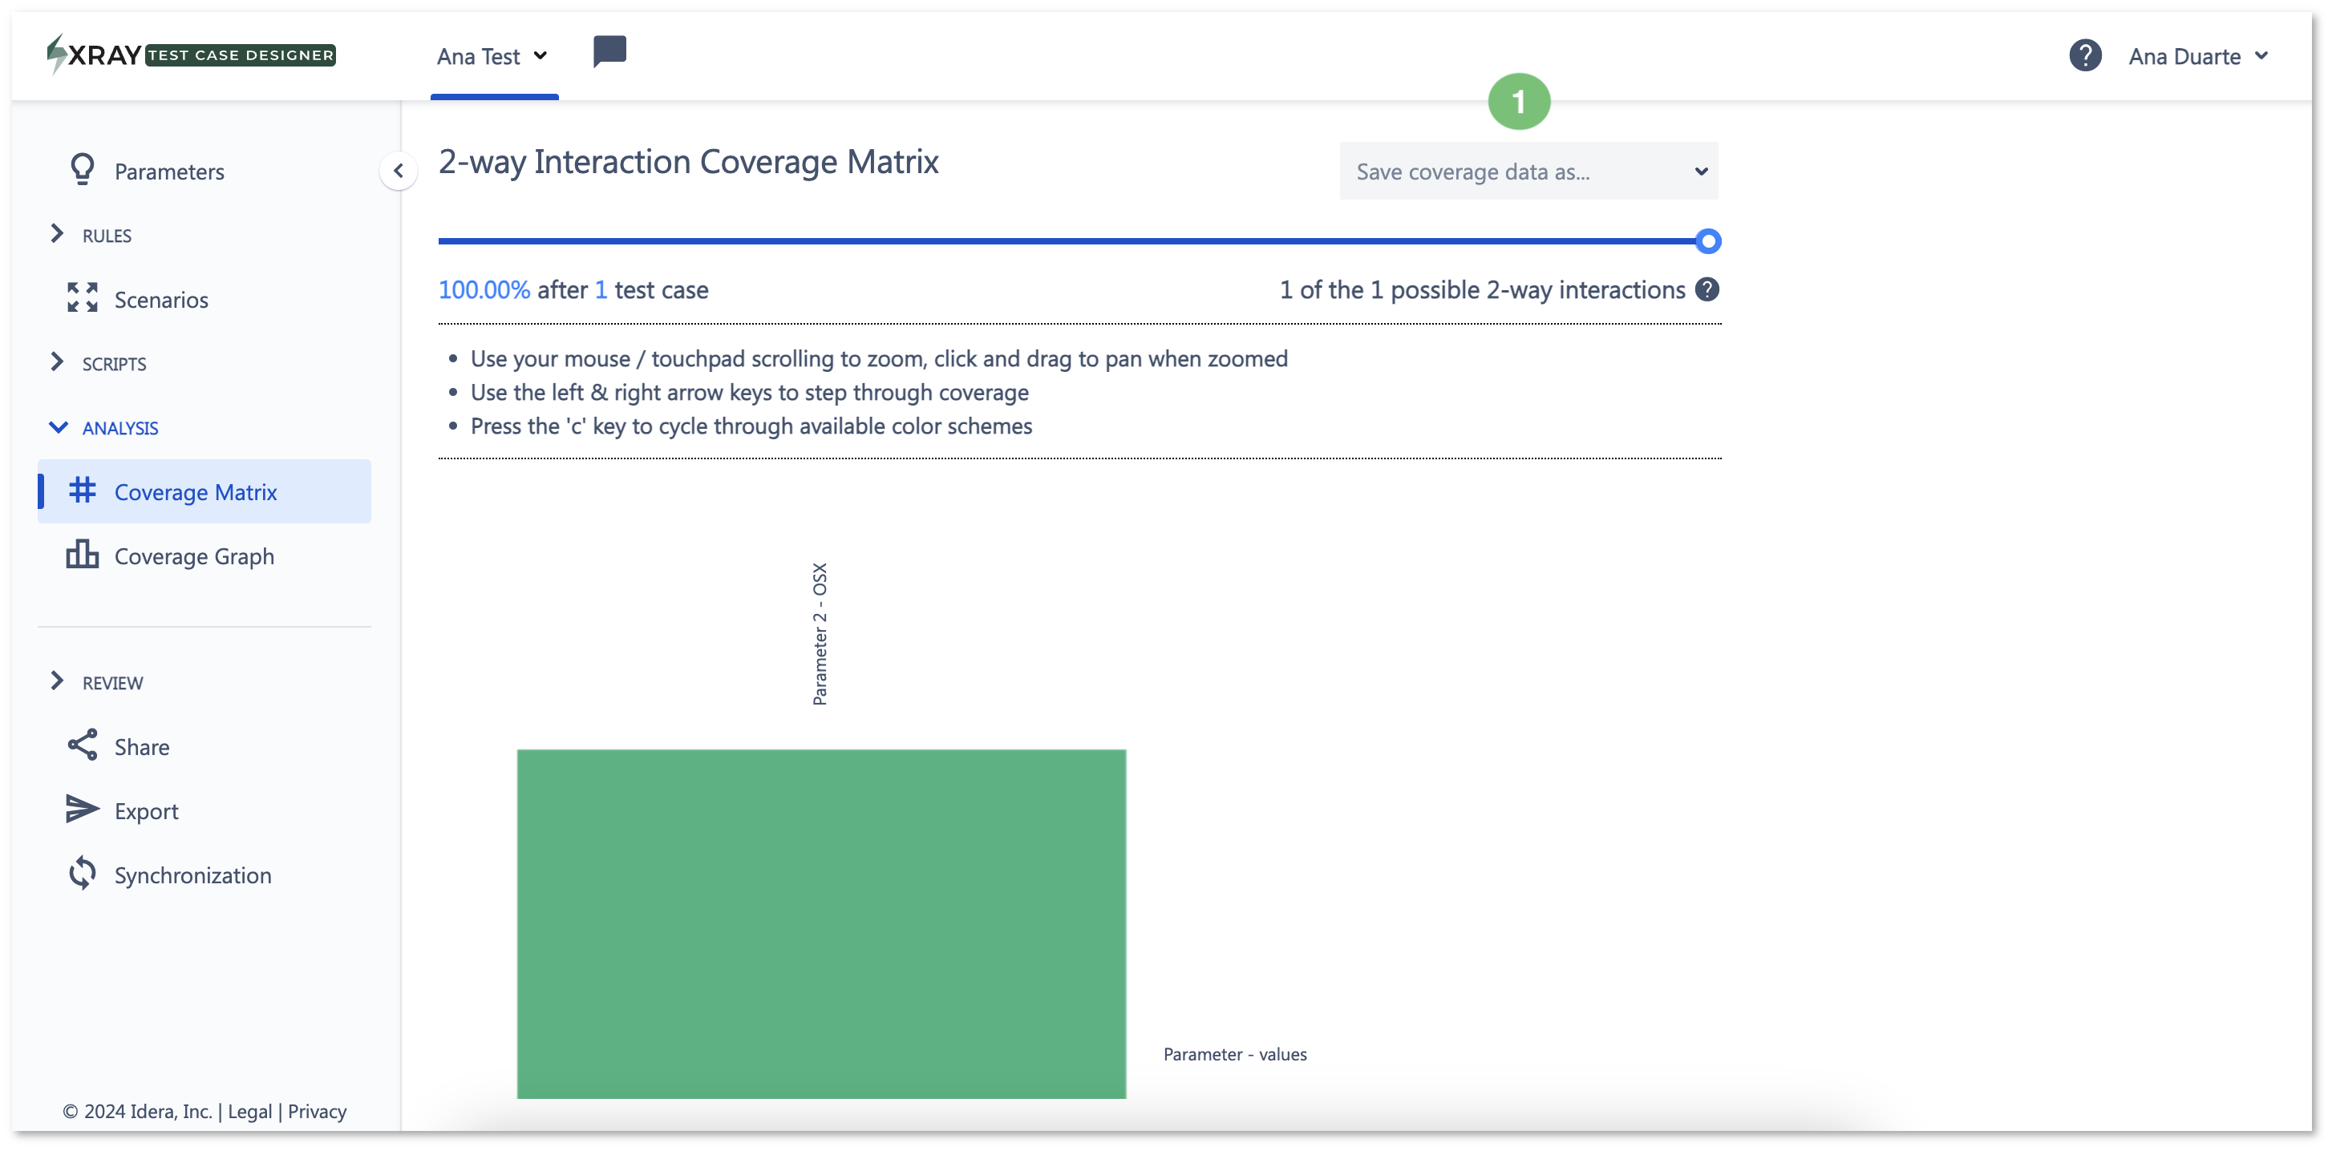Click the 100.00% coverage value
This screenshot has height=1151, width=2332.
point(484,290)
